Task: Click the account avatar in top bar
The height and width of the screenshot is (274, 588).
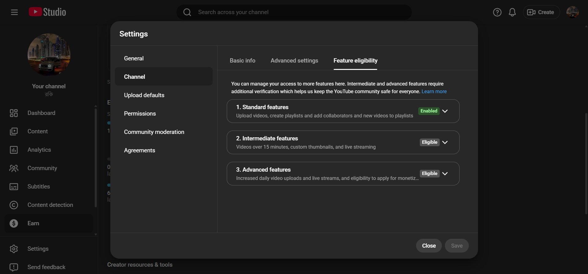Action: pos(572,12)
